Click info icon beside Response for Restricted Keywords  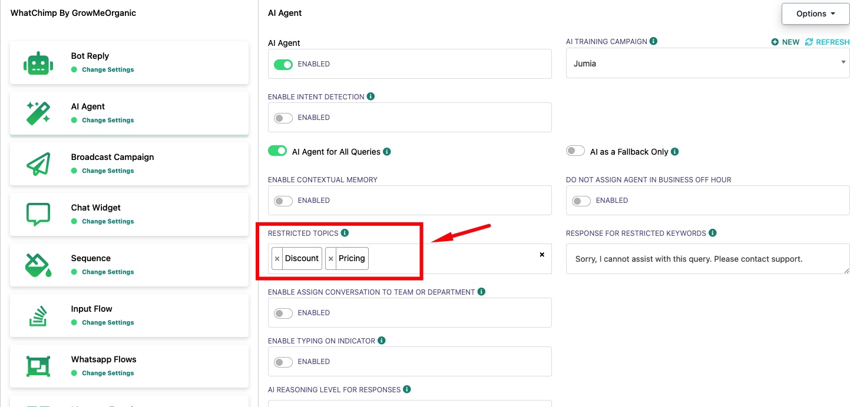[x=713, y=233]
